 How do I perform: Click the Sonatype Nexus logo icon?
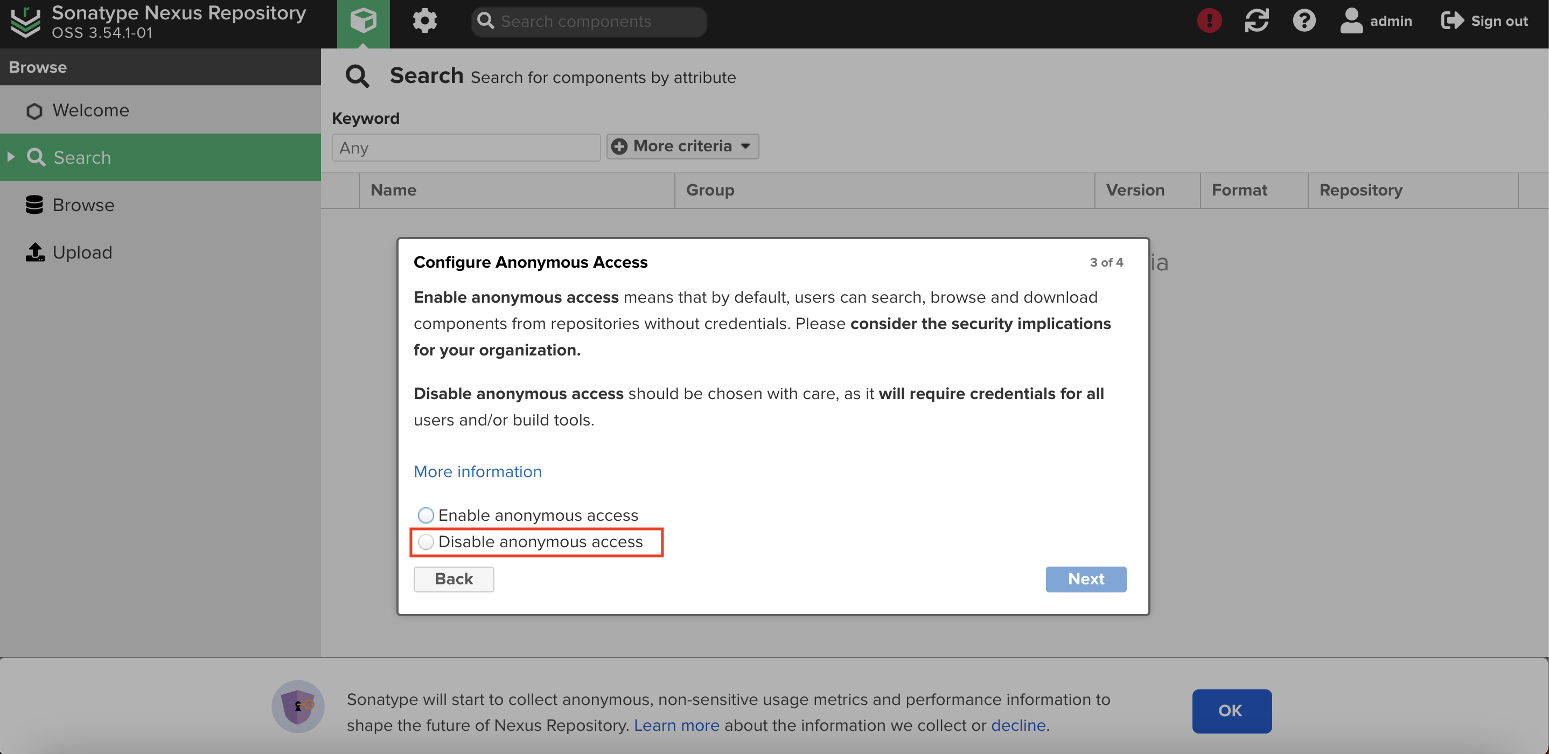26,22
